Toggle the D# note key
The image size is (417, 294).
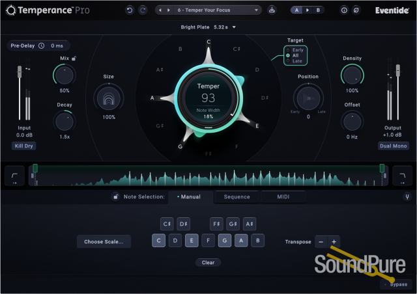[x=184, y=224]
